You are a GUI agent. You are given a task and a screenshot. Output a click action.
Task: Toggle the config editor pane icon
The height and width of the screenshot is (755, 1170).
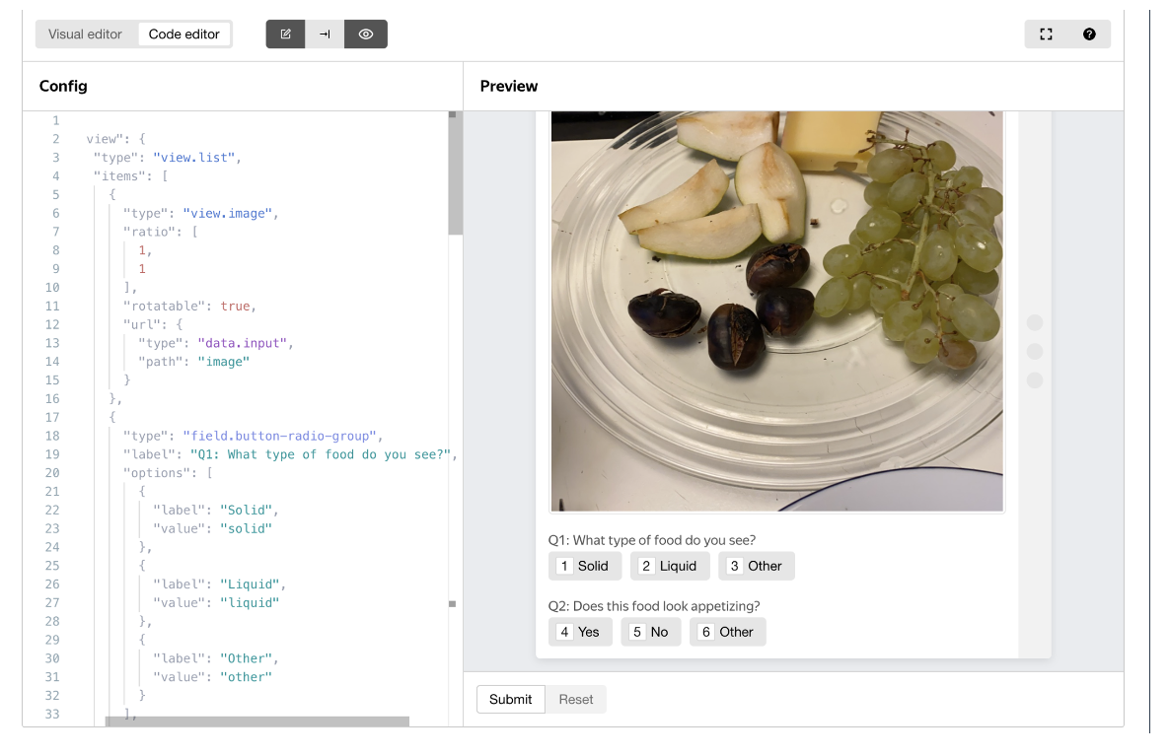pos(286,34)
